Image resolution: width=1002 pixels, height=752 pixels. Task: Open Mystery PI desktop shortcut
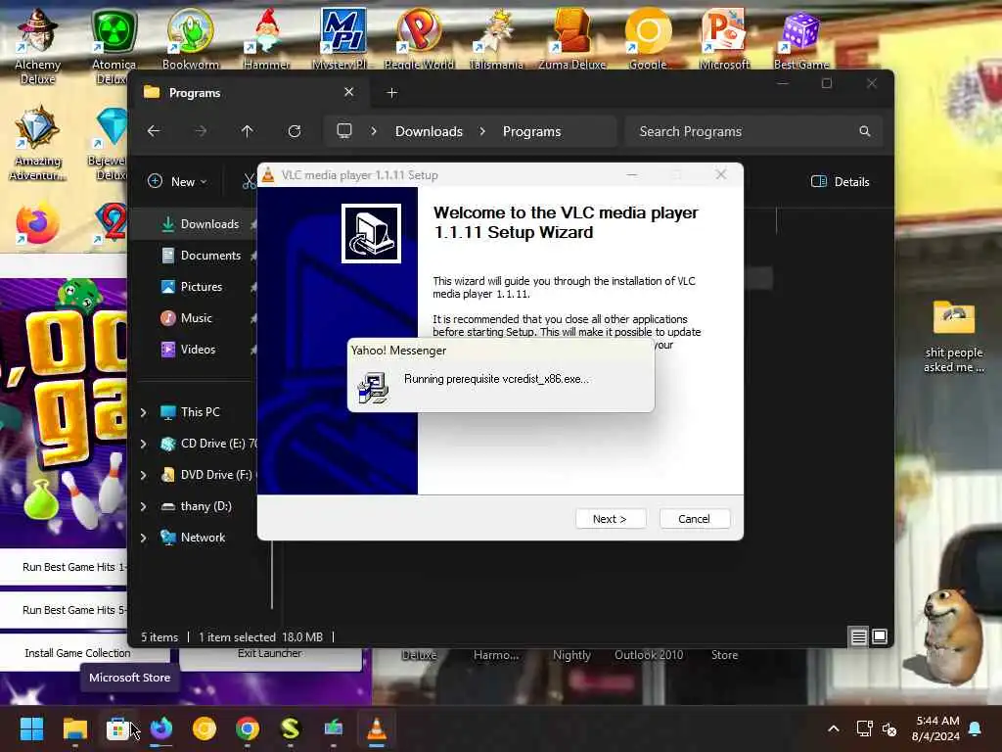(343, 38)
